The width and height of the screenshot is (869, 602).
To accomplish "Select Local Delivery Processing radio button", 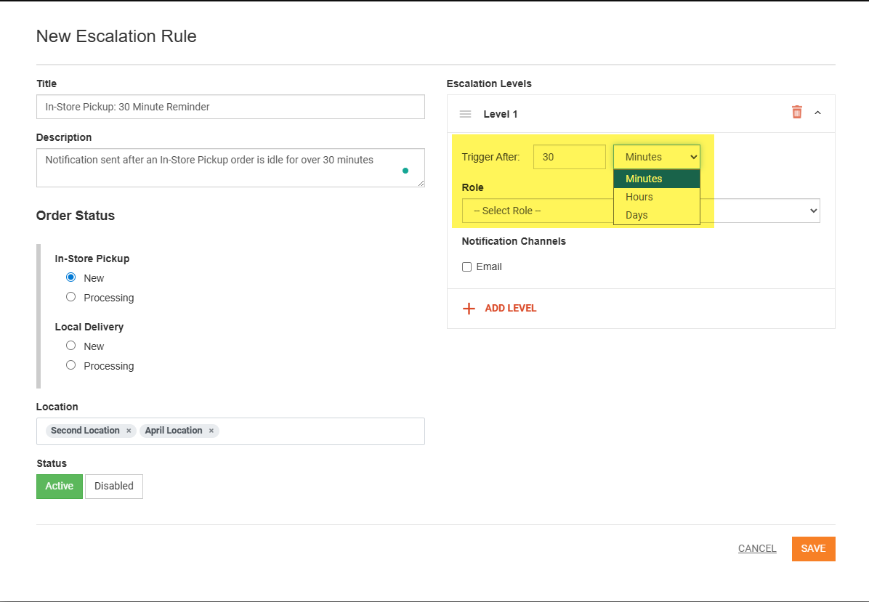I will pos(71,365).
